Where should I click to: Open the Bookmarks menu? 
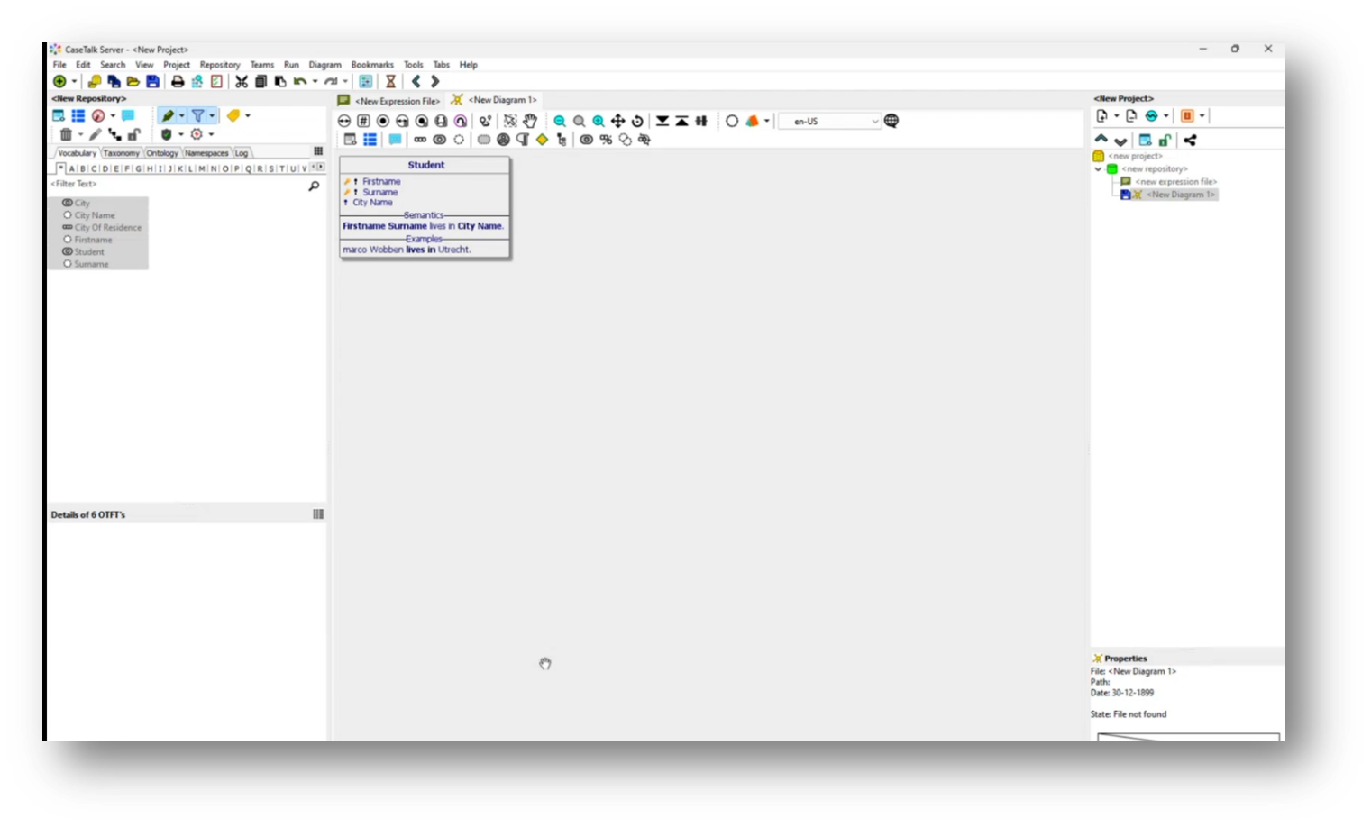[x=372, y=65]
